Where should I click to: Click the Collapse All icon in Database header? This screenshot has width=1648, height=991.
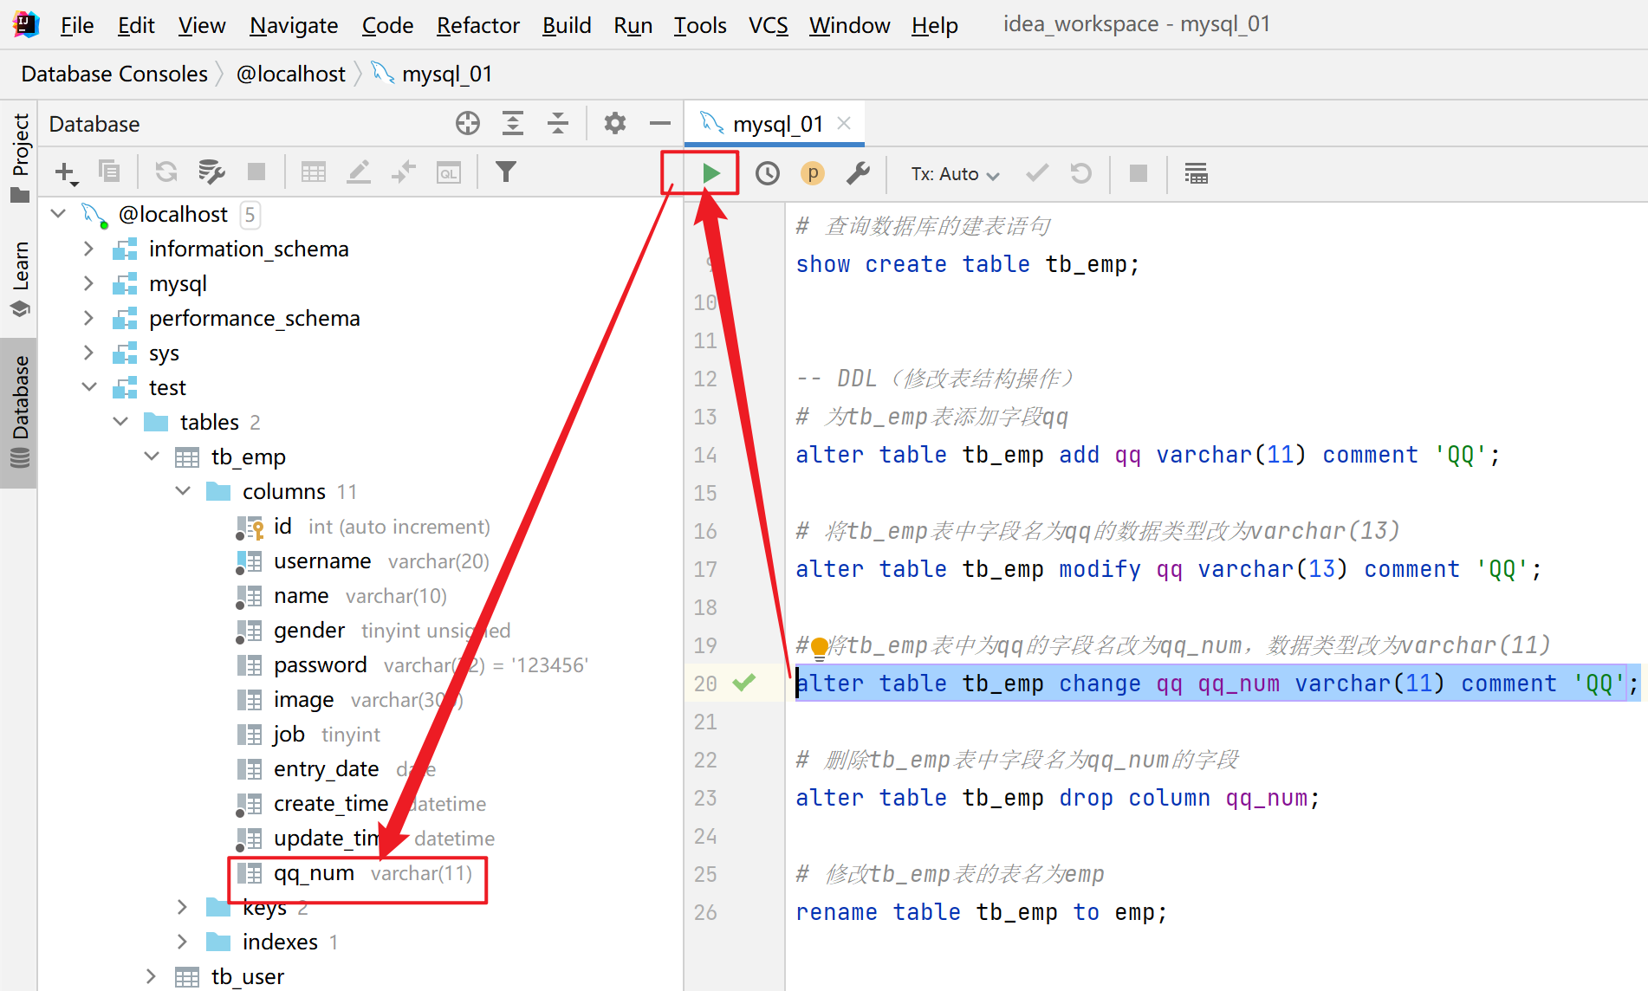point(558,123)
